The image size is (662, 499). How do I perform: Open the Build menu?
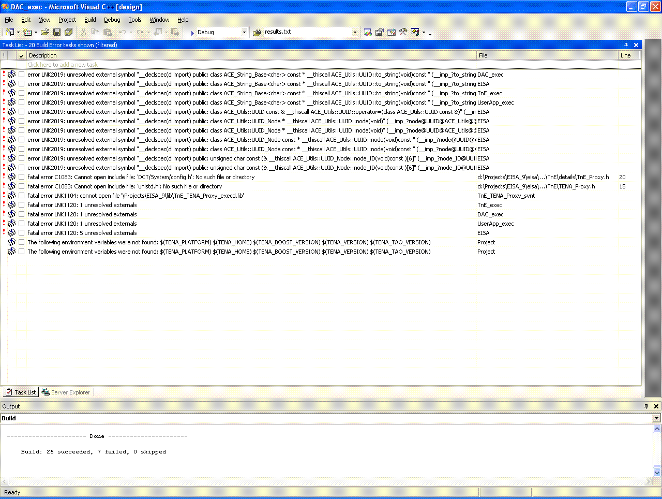[90, 20]
